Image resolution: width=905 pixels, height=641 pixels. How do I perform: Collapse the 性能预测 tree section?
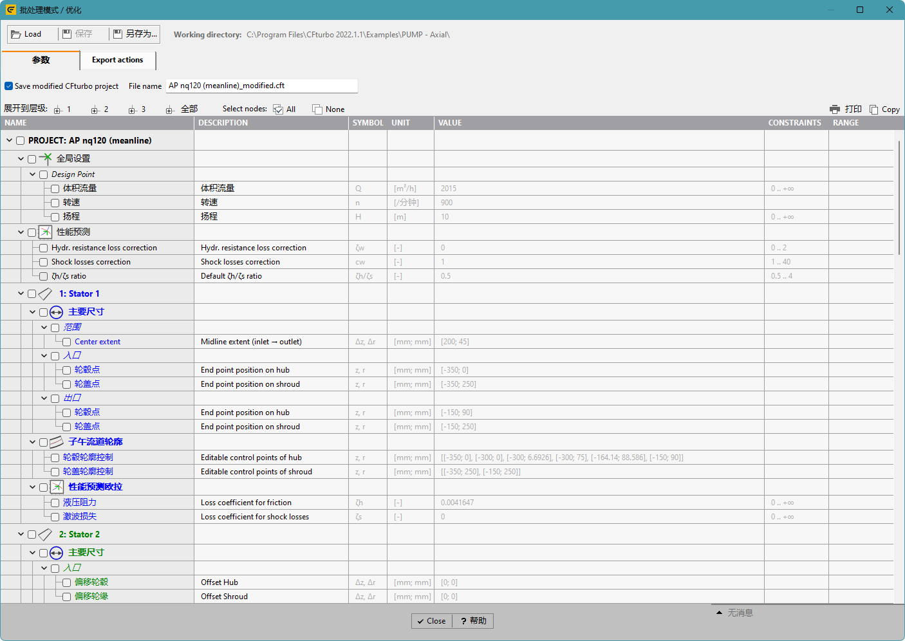21,232
